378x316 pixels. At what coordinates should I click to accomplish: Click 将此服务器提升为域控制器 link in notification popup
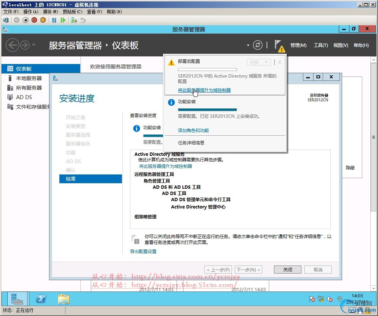204,90
